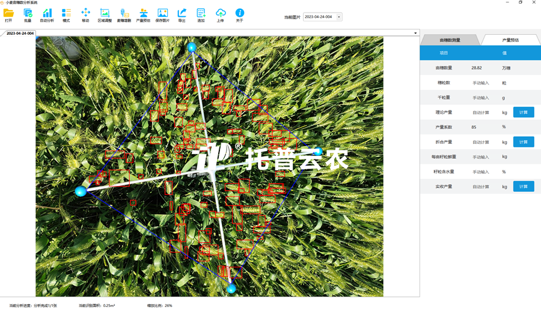Viewport: 541px width, 313px height.
Task: Expand the 当前图片 date dropdown
Action: click(x=339, y=17)
